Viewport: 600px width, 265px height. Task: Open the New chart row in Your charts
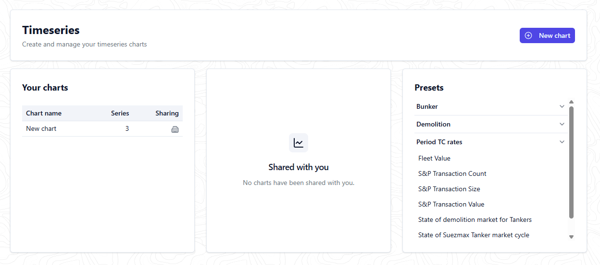coord(102,129)
